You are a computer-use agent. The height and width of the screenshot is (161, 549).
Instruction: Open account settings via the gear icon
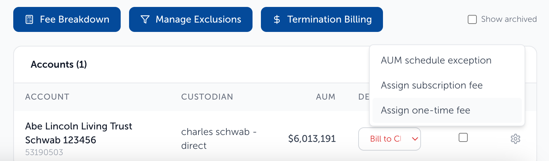(x=515, y=139)
